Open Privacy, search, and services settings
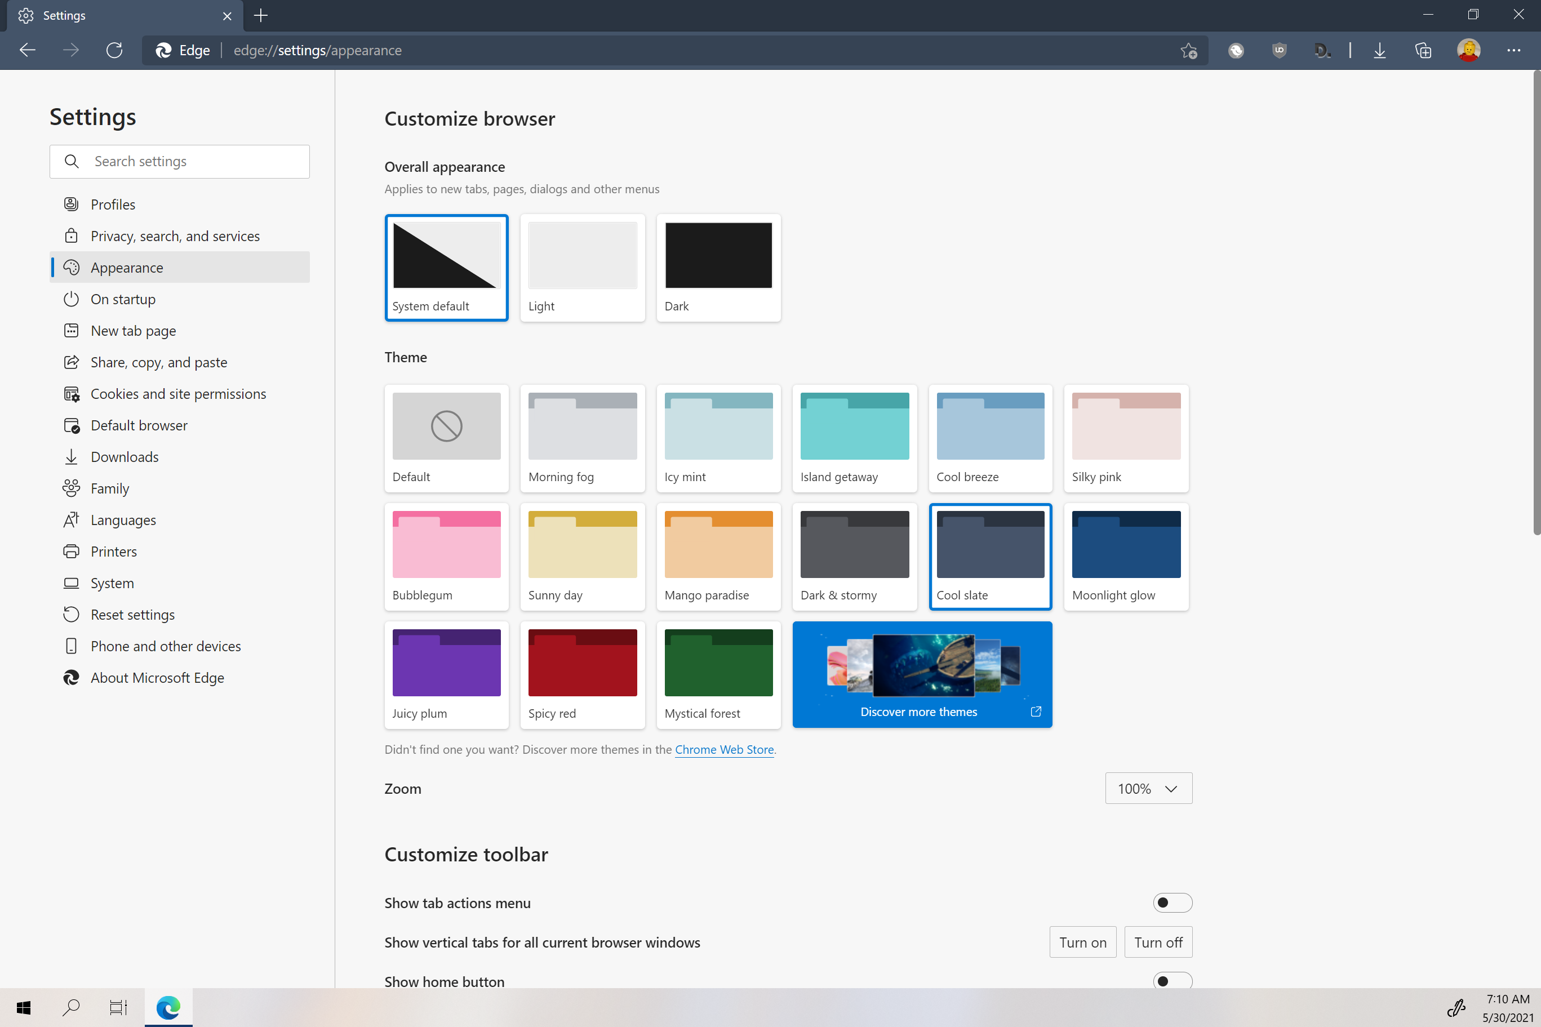 pos(175,236)
